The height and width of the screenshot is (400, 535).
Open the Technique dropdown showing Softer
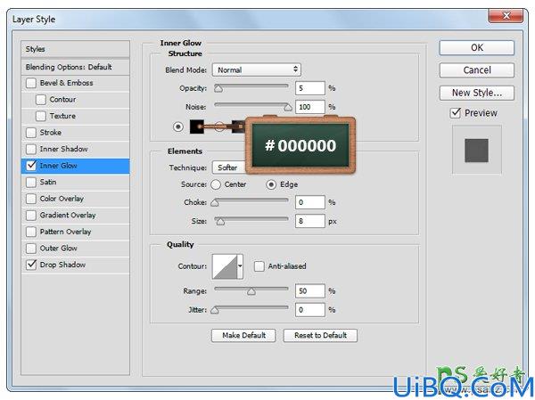[x=229, y=167]
